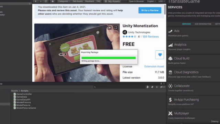
Task: Open Sell Assets menu item
Action: pyautogui.click(x=78, y=1)
